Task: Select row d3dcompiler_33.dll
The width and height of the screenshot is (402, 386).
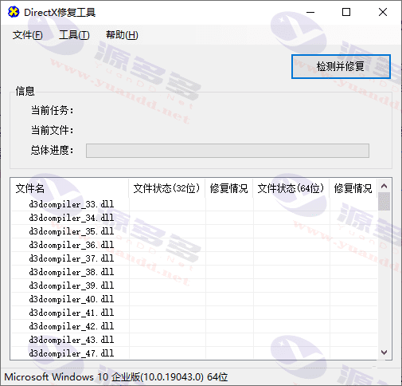Action: coord(194,204)
